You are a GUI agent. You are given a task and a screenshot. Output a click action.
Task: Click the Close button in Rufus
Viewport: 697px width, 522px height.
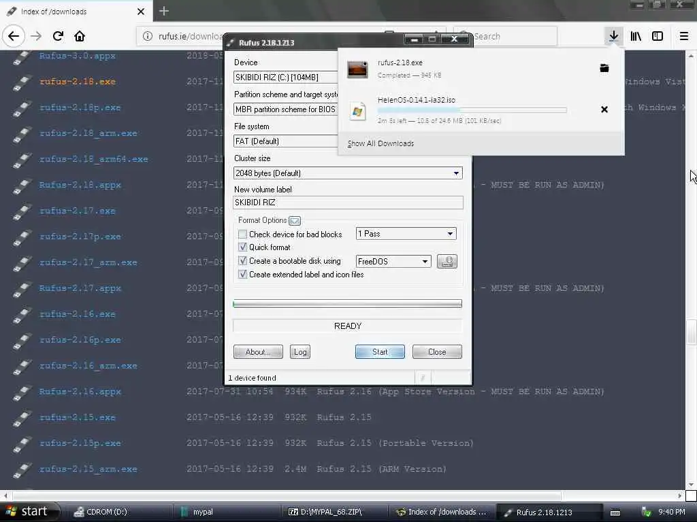[437, 352]
